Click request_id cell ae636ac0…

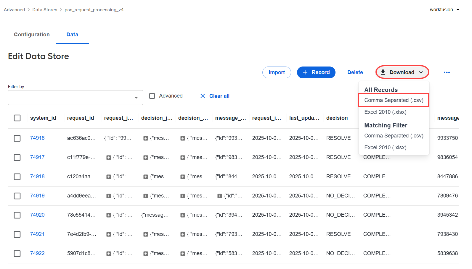click(81, 138)
